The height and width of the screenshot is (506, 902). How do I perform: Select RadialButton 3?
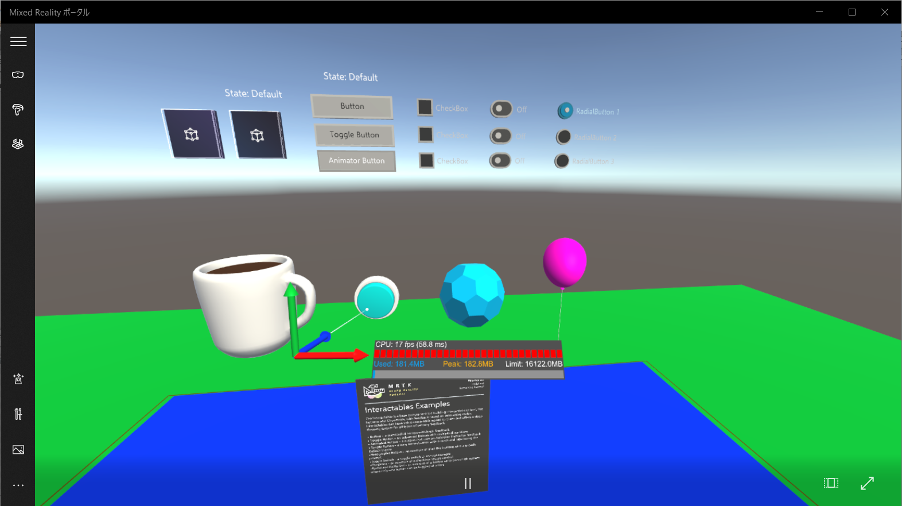[562, 161]
